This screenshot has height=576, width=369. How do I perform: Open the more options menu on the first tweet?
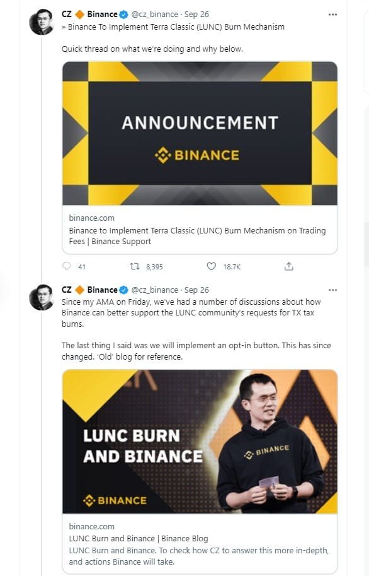click(x=332, y=14)
